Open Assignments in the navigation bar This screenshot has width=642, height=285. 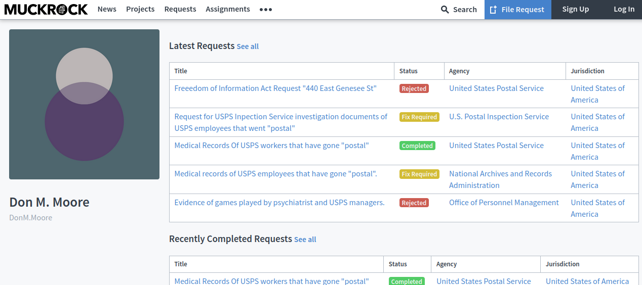pyautogui.click(x=228, y=9)
